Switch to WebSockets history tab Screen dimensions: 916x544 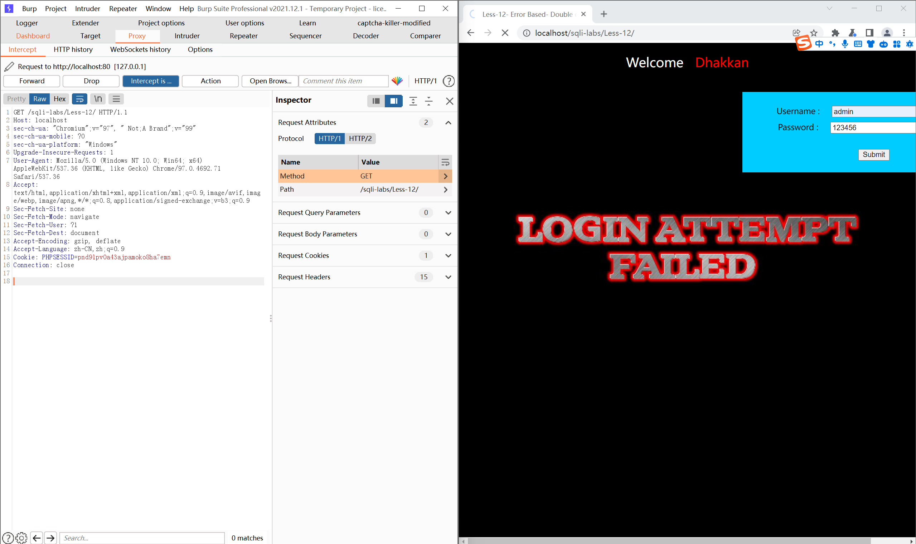coord(141,49)
